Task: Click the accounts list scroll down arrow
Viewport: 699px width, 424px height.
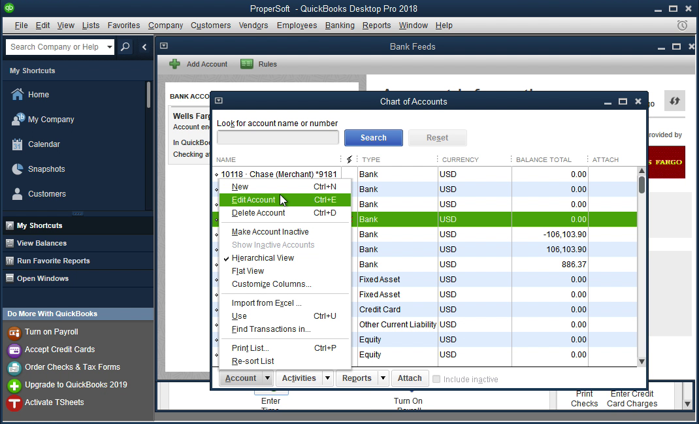Action: pos(642,361)
